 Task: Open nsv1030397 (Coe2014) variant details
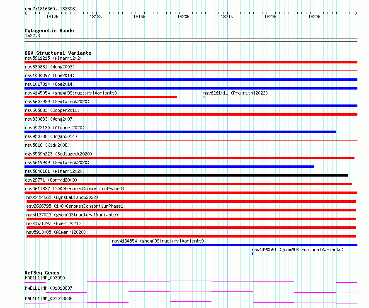point(50,75)
